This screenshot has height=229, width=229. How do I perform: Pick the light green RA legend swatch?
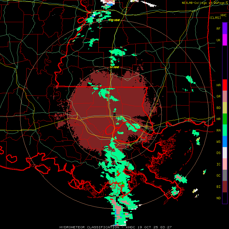(225, 130)
